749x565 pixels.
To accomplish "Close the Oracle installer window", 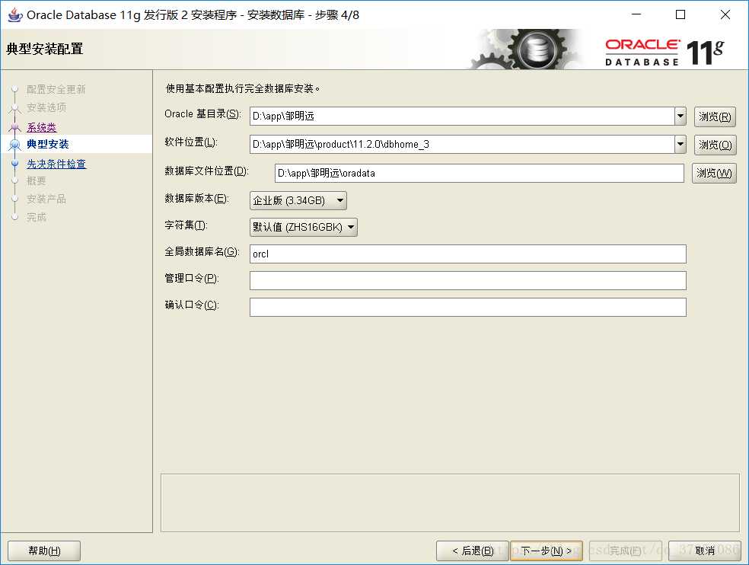I will (725, 14).
